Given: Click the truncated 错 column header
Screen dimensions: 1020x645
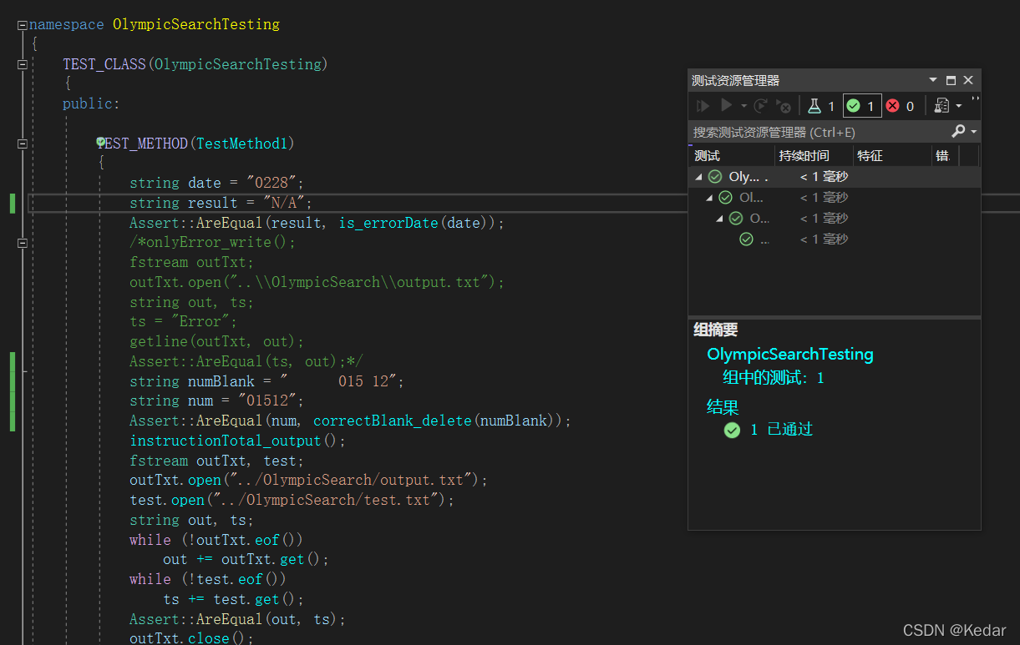Looking at the screenshot, I should pyautogui.click(x=945, y=155).
